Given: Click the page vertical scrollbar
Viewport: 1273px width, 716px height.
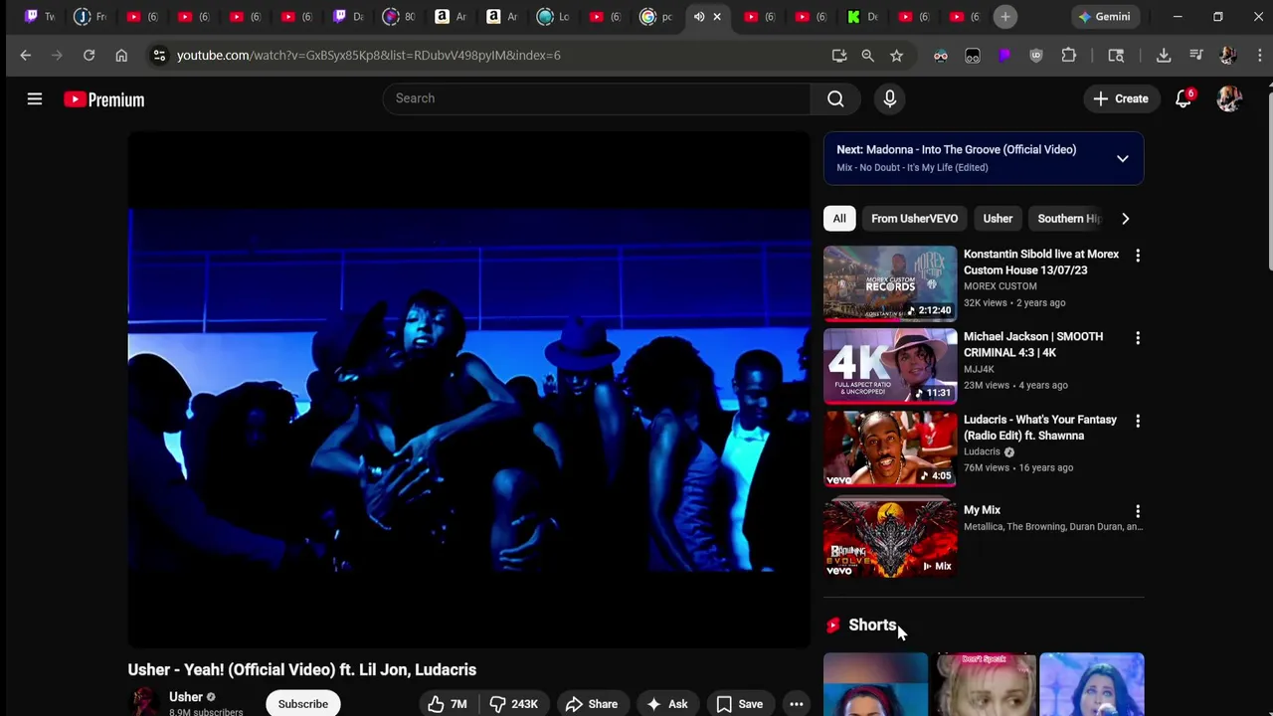Looking at the screenshot, I should [1269, 179].
